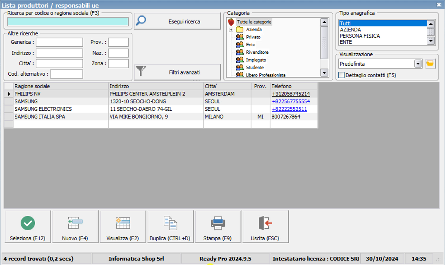Click Esegui ricerca button

coord(177,21)
